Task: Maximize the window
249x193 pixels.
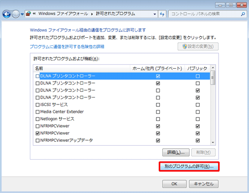Action: (x=231, y=5)
